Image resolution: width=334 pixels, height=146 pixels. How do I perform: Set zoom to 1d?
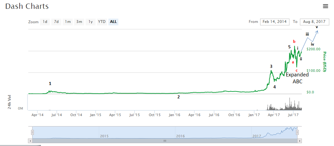click(45, 22)
